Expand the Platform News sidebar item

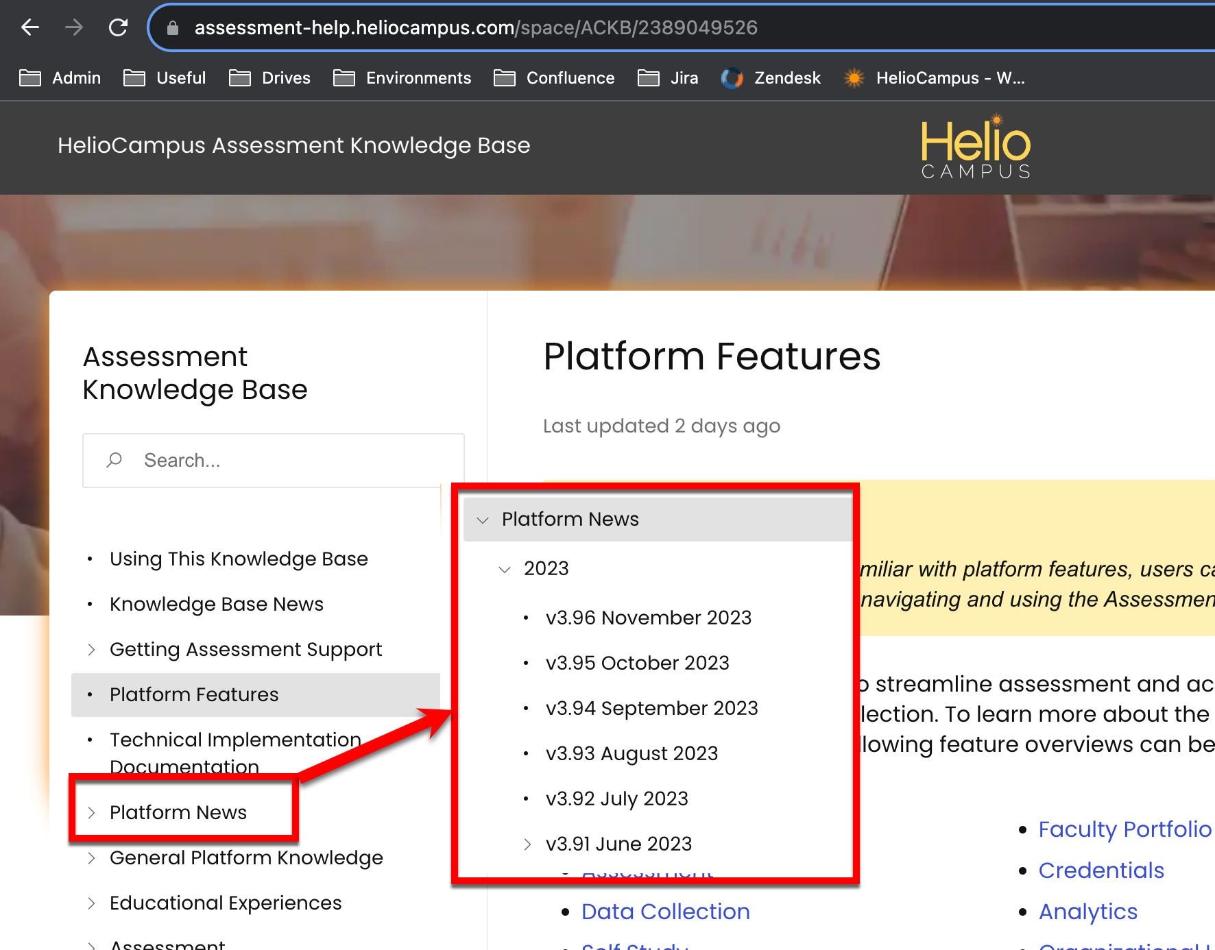point(92,812)
